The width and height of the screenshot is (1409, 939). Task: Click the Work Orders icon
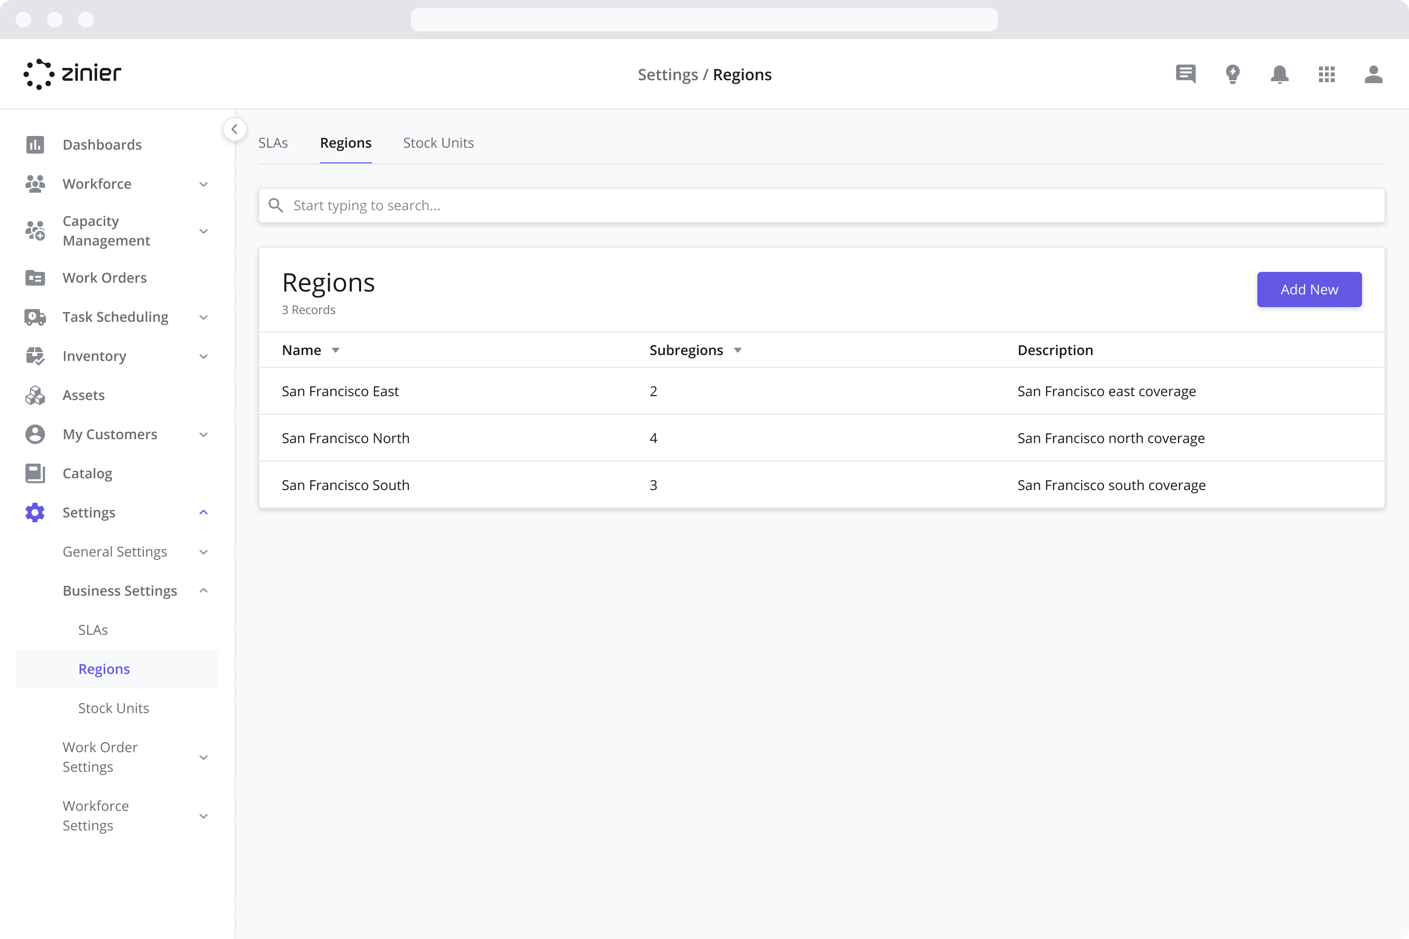(35, 278)
